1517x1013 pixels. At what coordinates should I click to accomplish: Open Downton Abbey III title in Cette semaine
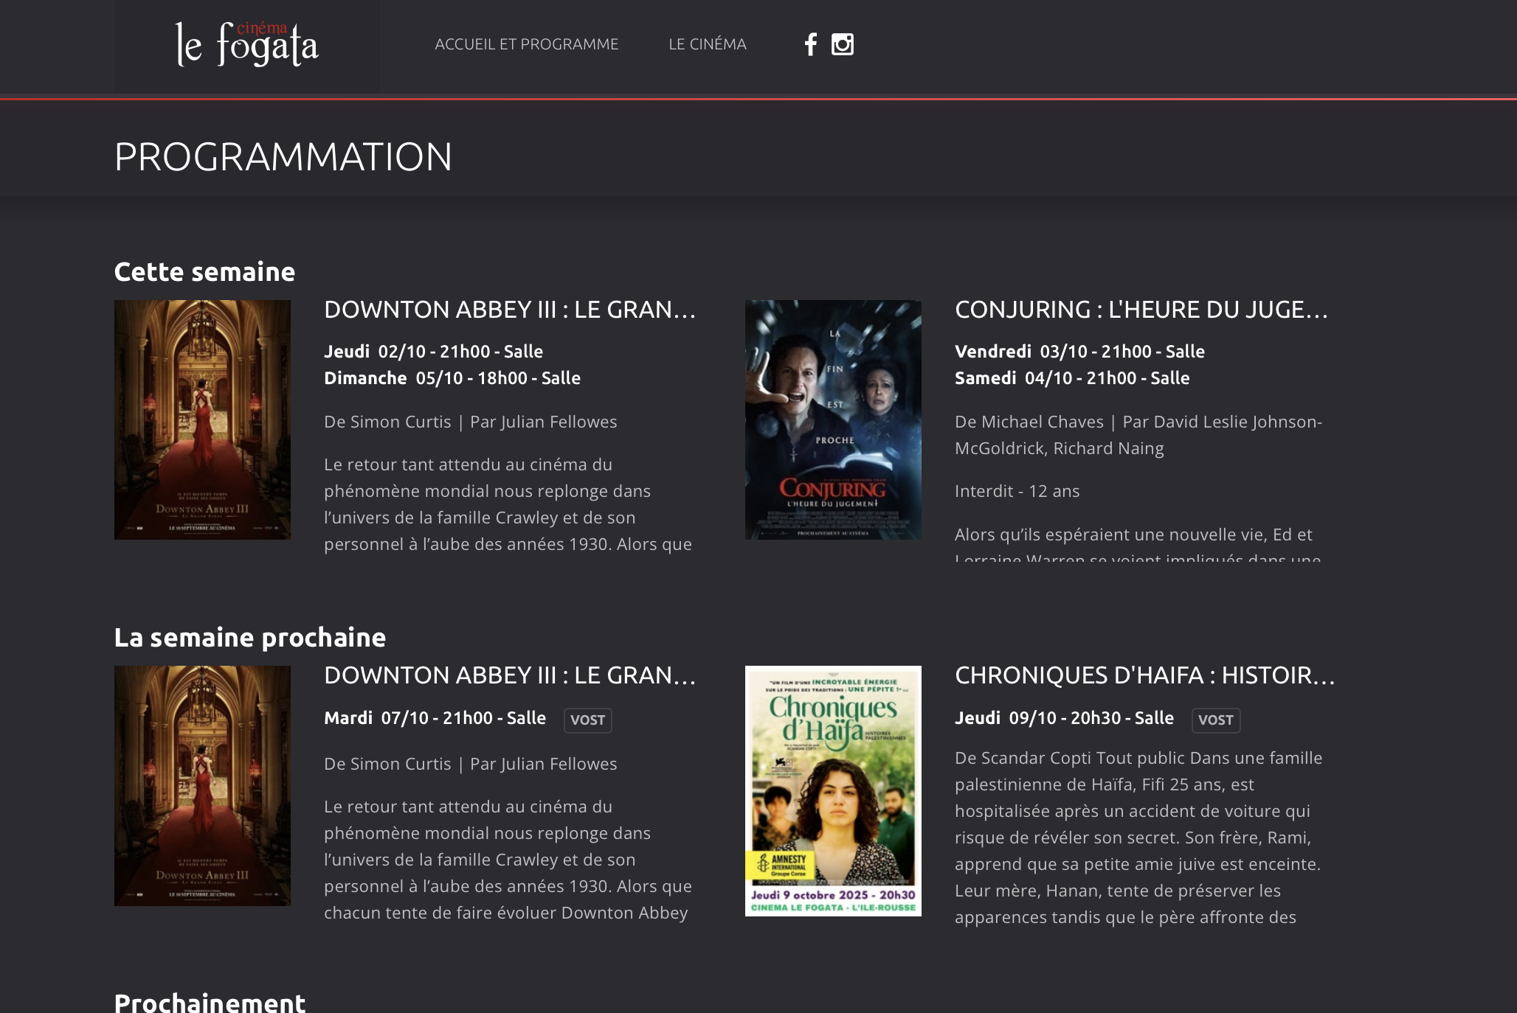(509, 310)
